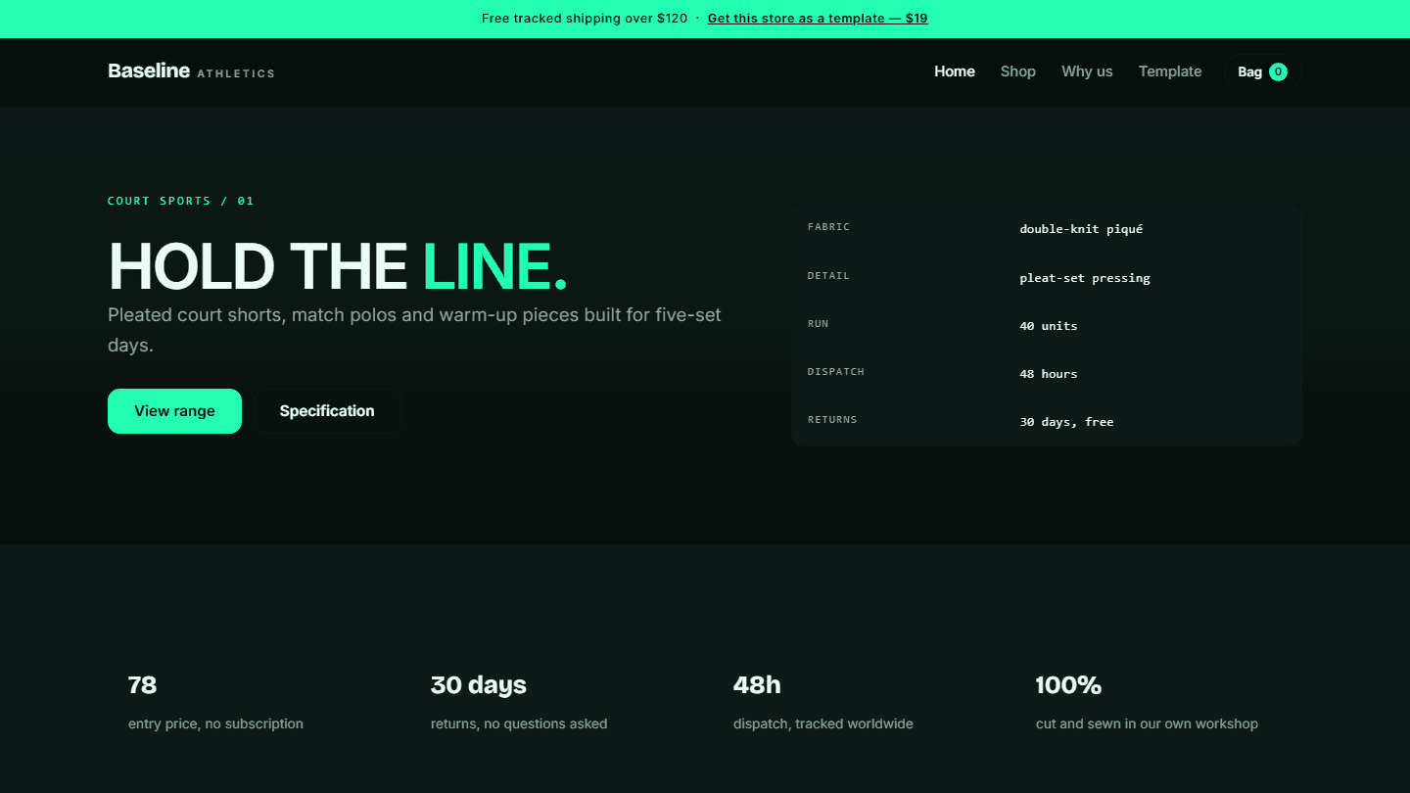Click the 'RUN' spec label
The width and height of the screenshot is (1410, 793).
tap(818, 324)
